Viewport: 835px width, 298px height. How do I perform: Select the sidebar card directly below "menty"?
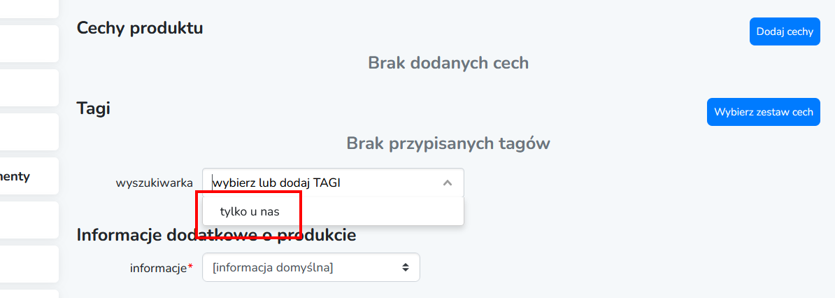tap(28, 220)
